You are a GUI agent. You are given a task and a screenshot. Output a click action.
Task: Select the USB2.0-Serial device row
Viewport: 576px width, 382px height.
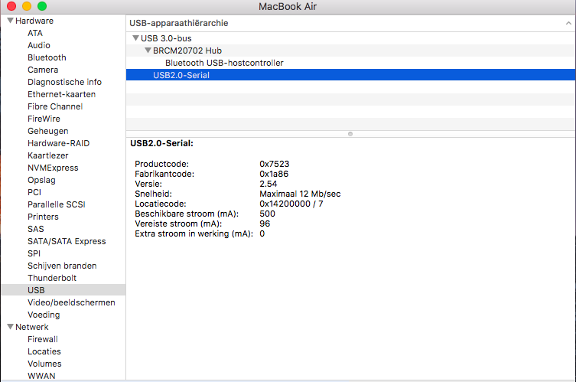click(x=350, y=75)
